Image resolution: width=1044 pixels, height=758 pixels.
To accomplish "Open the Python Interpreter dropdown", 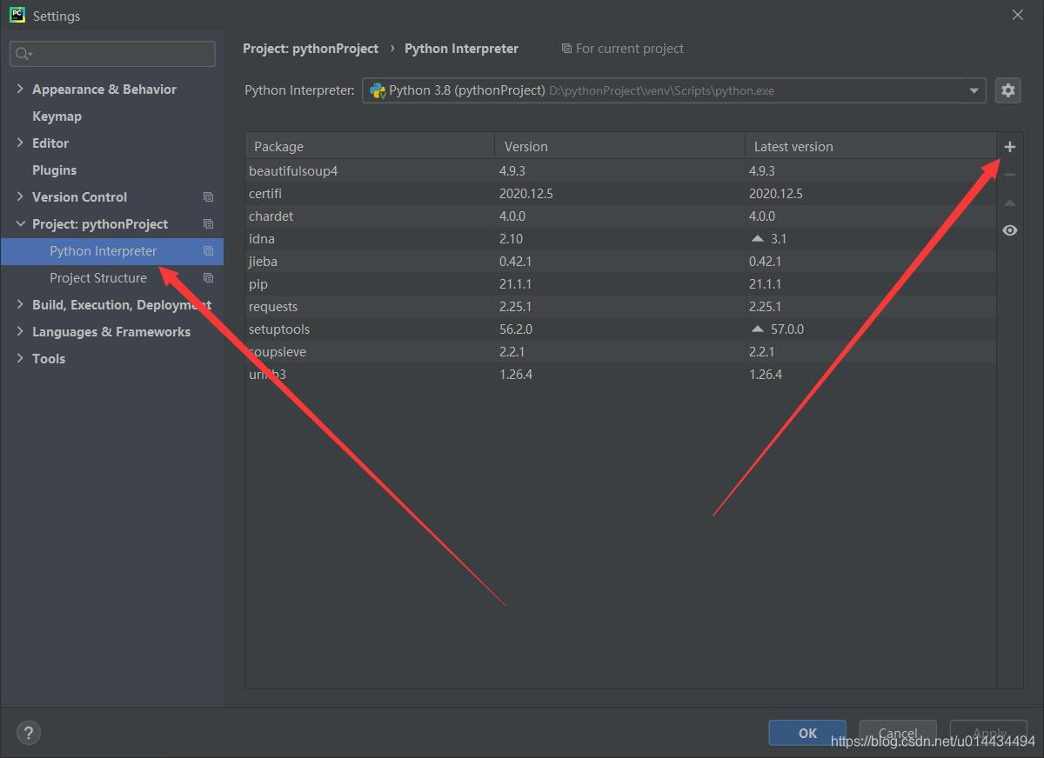I will [x=974, y=90].
